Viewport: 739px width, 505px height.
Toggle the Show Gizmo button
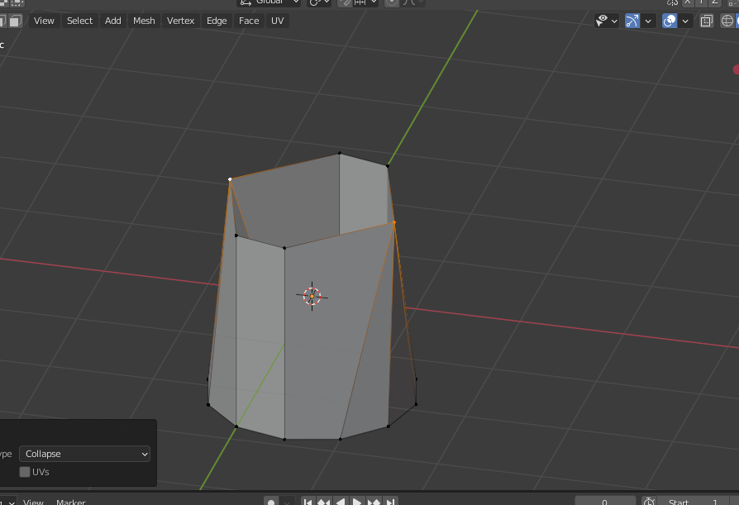[x=632, y=21]
